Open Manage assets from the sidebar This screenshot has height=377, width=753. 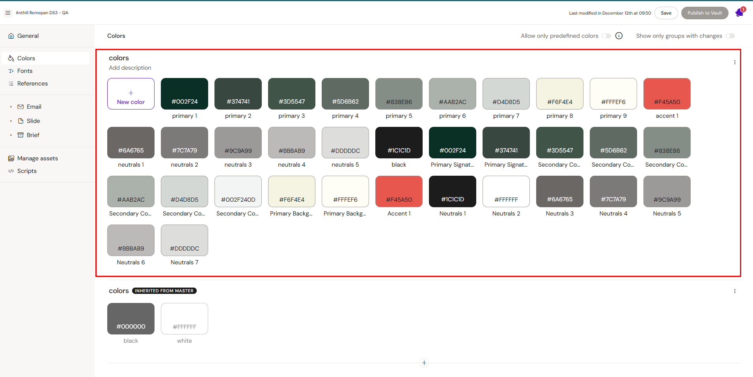[x=37, y=158]
